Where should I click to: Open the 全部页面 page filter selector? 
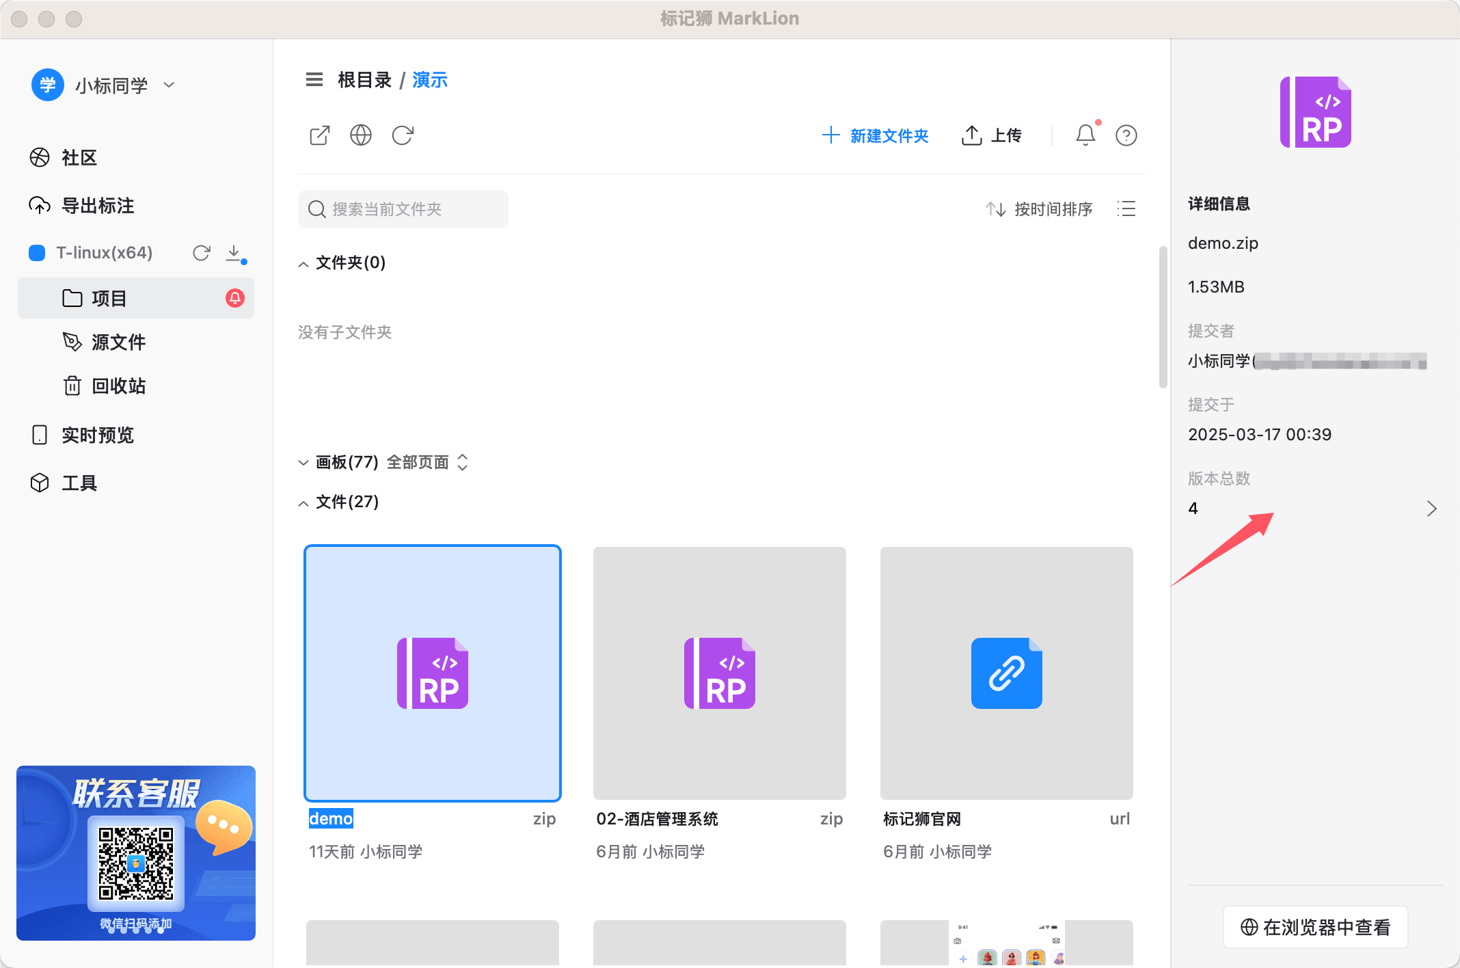click(x=427, y=462)
